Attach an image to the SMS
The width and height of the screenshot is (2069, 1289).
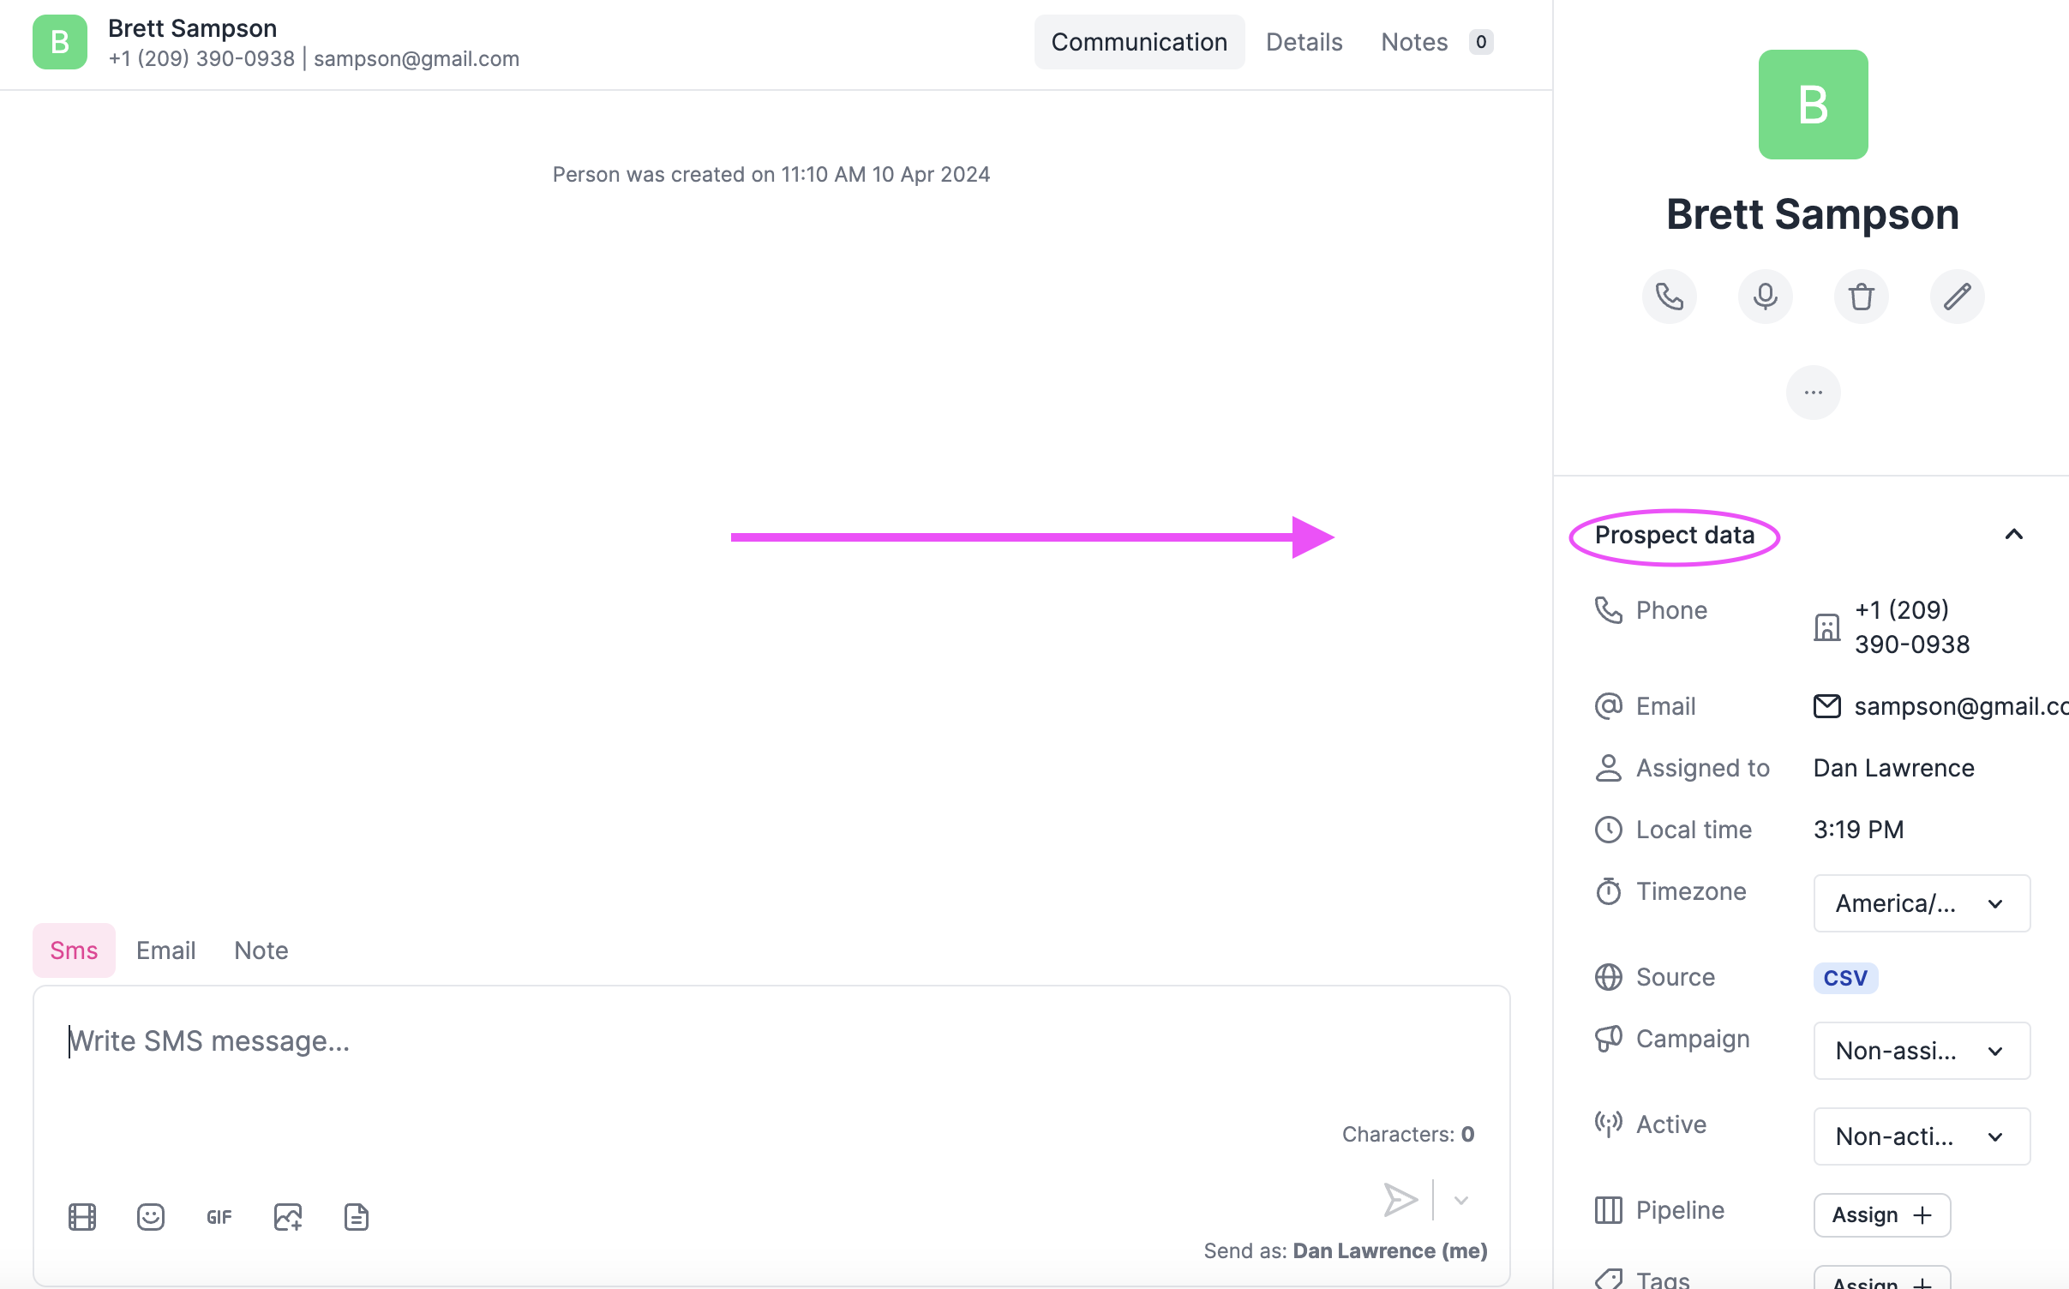(x=287, y=1216)
